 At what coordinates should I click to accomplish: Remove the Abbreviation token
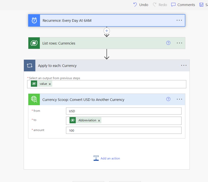(99, 121)
